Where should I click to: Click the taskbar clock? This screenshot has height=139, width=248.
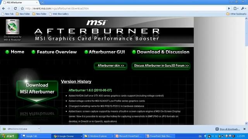[241, 136]
